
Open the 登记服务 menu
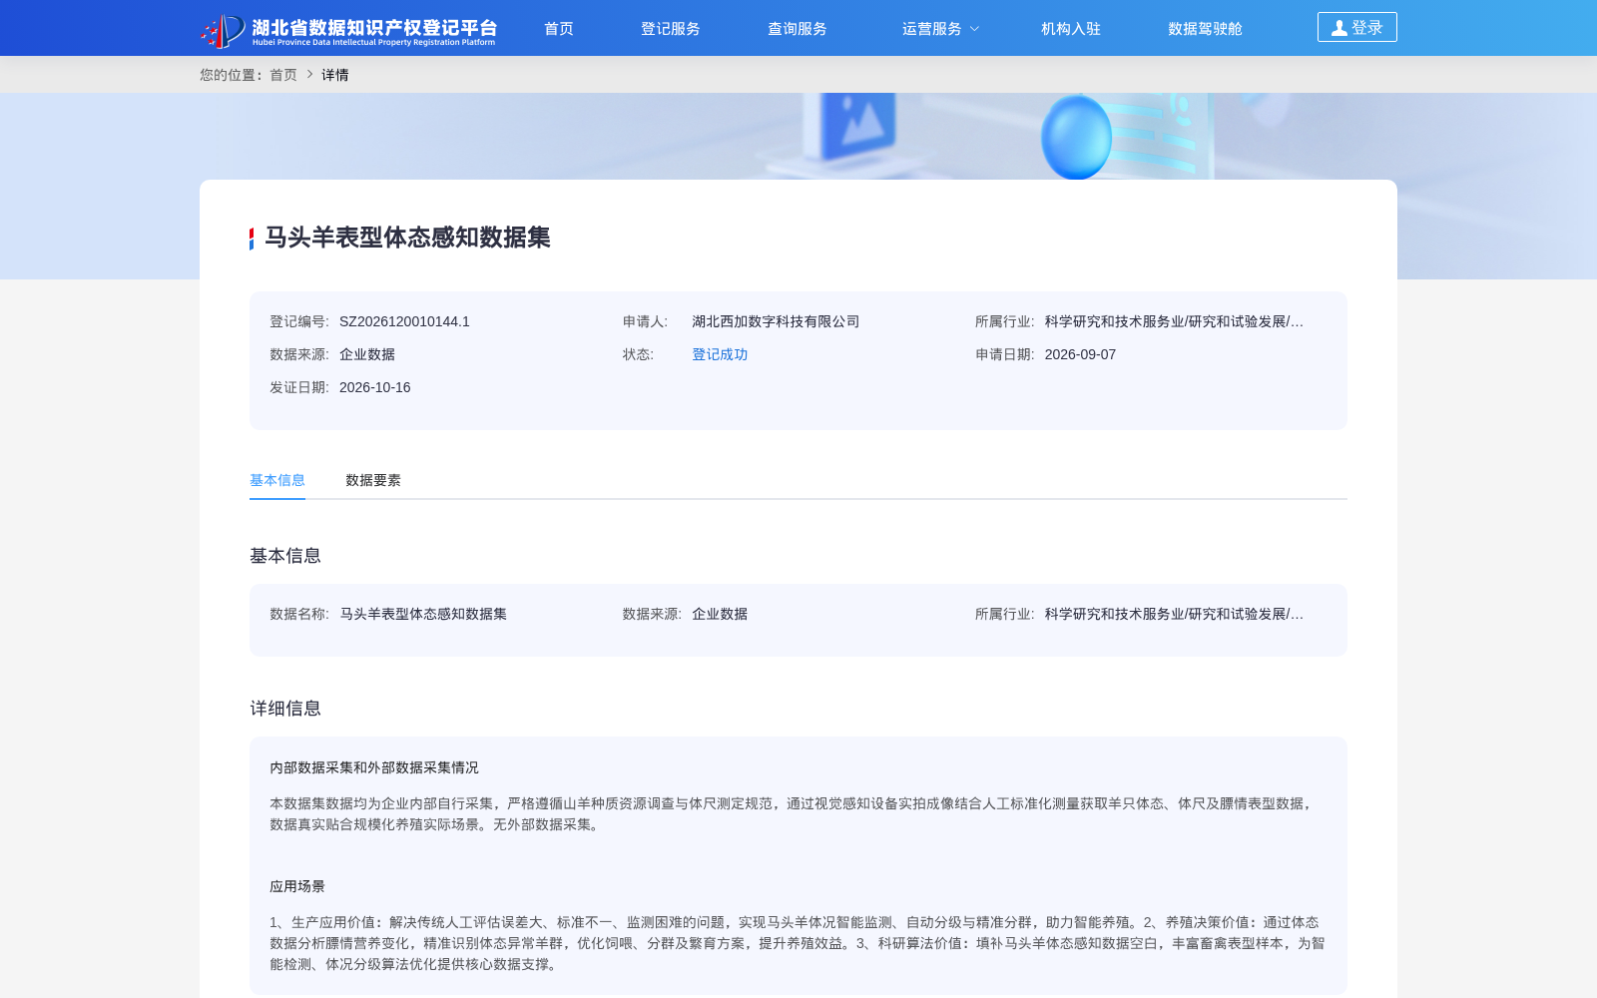click(671, 29)
